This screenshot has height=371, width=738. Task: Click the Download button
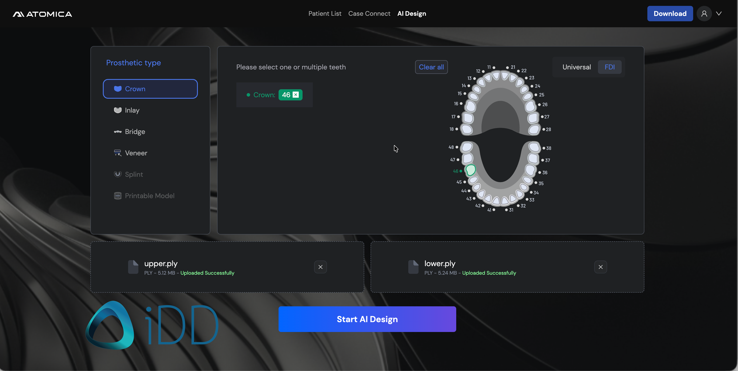(670, 14)
